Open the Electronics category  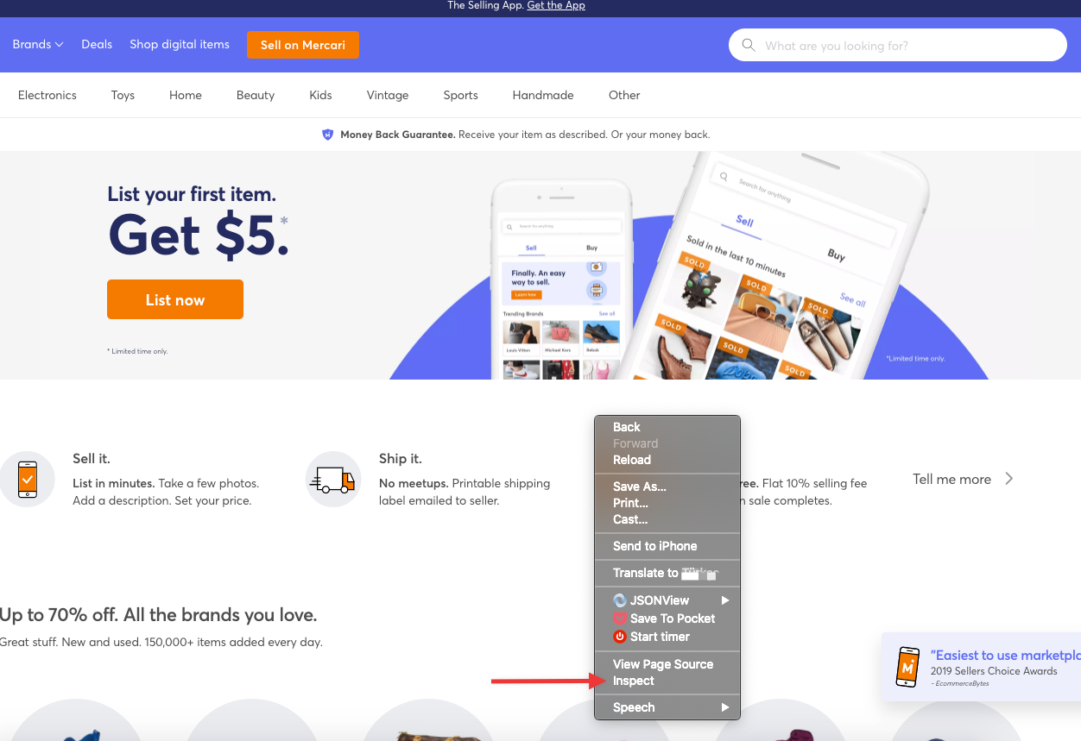pyautogui.click(x=47, y=95)
